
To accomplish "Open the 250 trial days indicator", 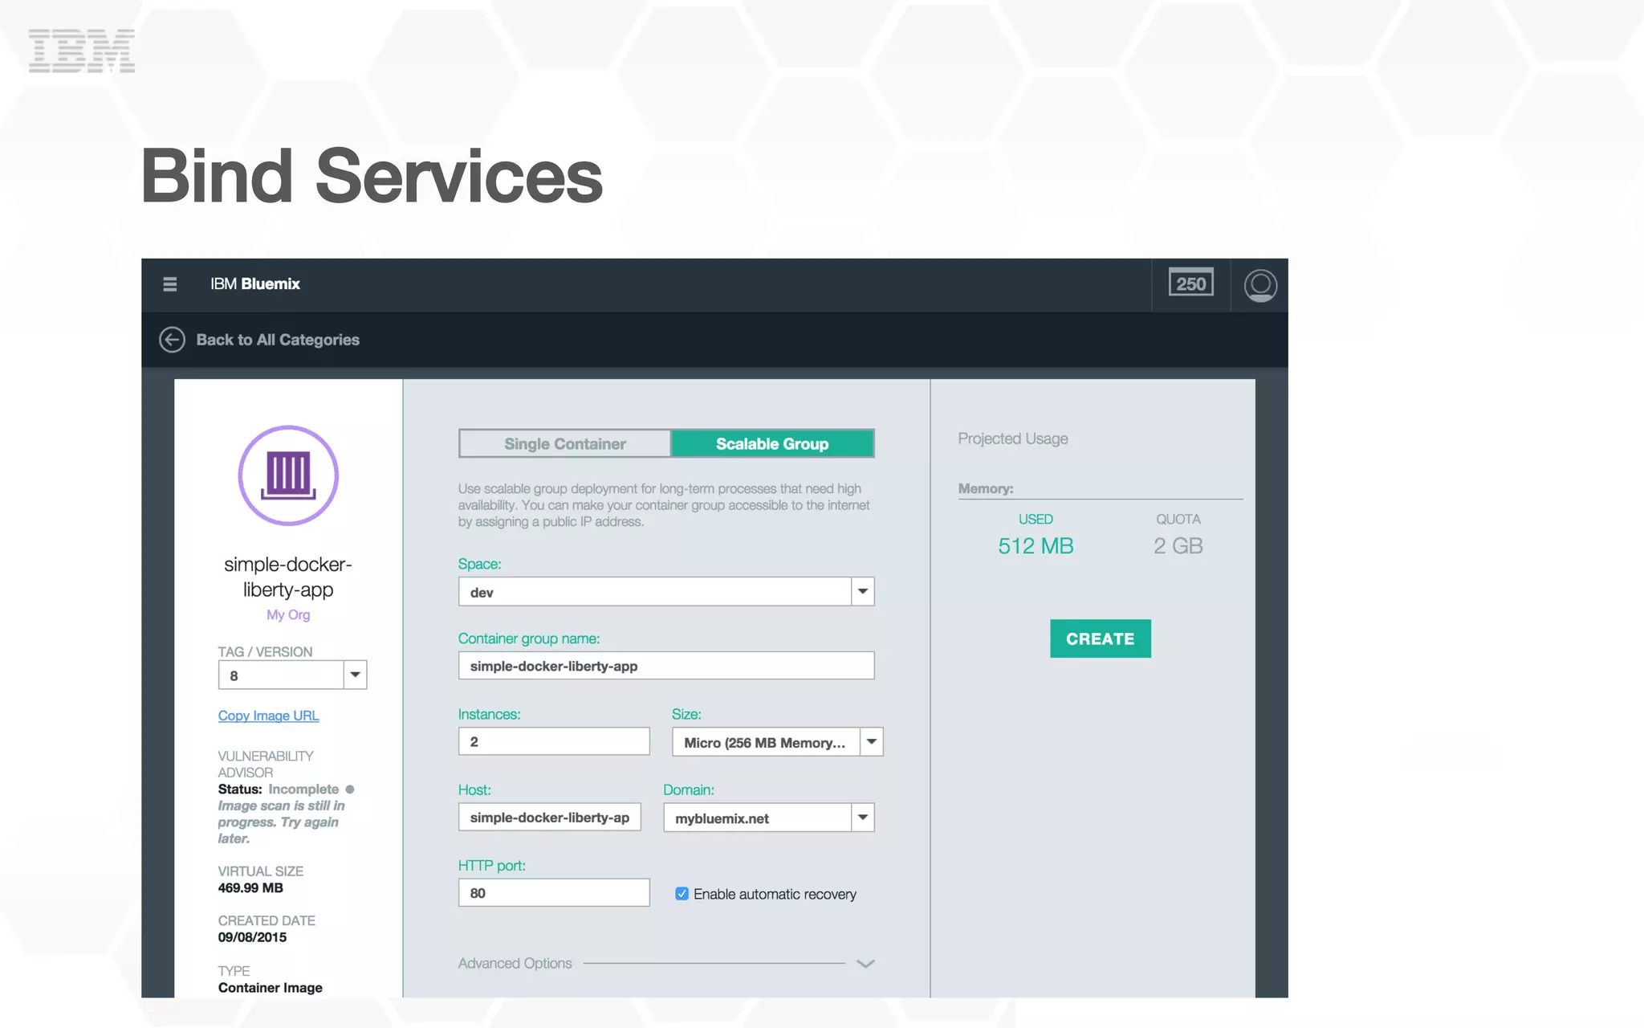I will coord(1190,284).
